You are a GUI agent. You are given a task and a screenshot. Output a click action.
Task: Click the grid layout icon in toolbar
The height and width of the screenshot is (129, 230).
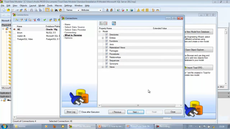pyautogui.click(x=147, y=10)
